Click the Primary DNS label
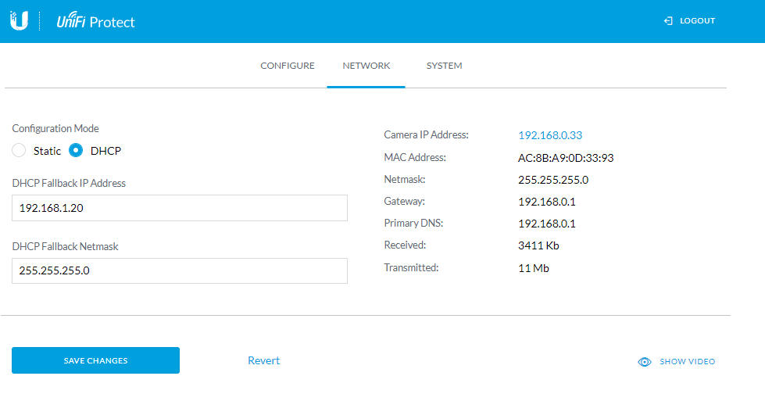This screenshot has width=765, height=401. click(x=413, y=223)
